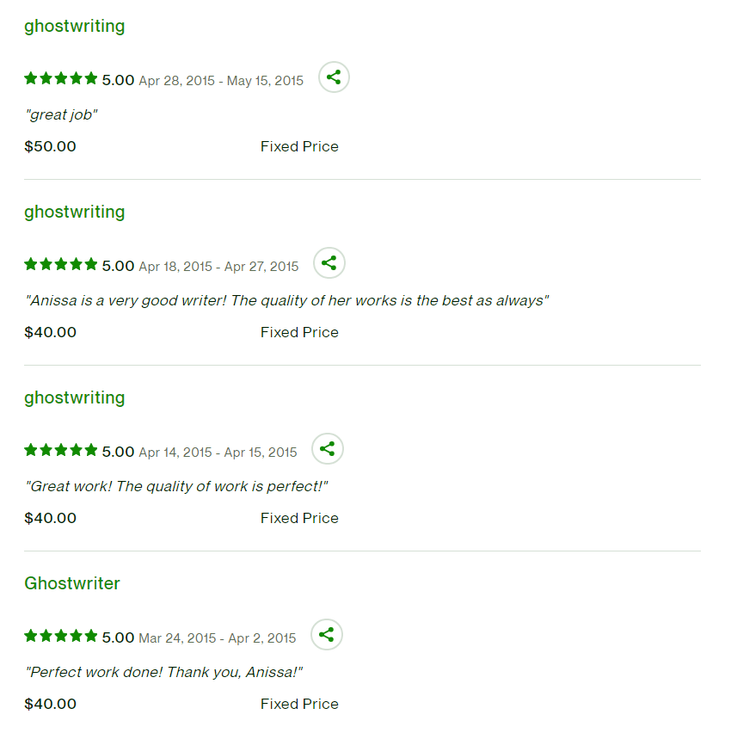Click stars on the Mar 24 – Apr 2 review

[x=61, y=637]
